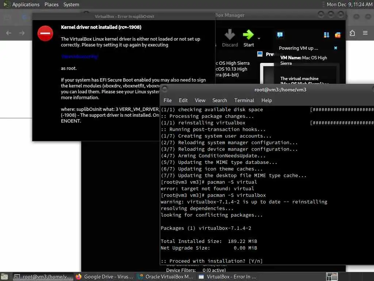The height and width of the screenshot is (281, 374).
Task: Click the 'Net Upgrade Size: 0.00 MiB' line
Action: pos(209,248)
